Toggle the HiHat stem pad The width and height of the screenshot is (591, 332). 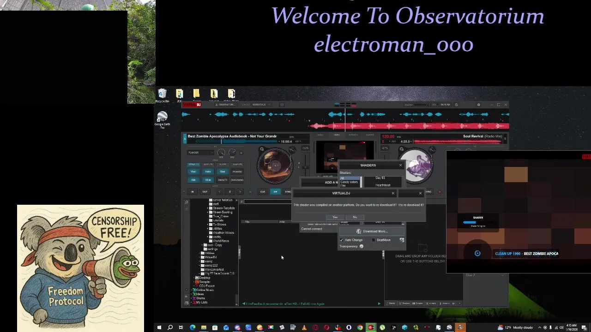pyautogui.click(x=208, y=180)
